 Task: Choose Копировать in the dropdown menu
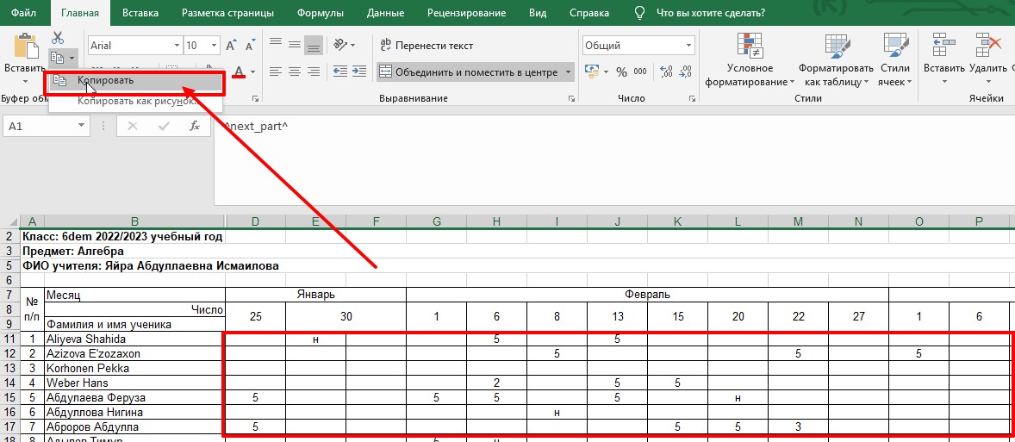click(x=136, y=81)
